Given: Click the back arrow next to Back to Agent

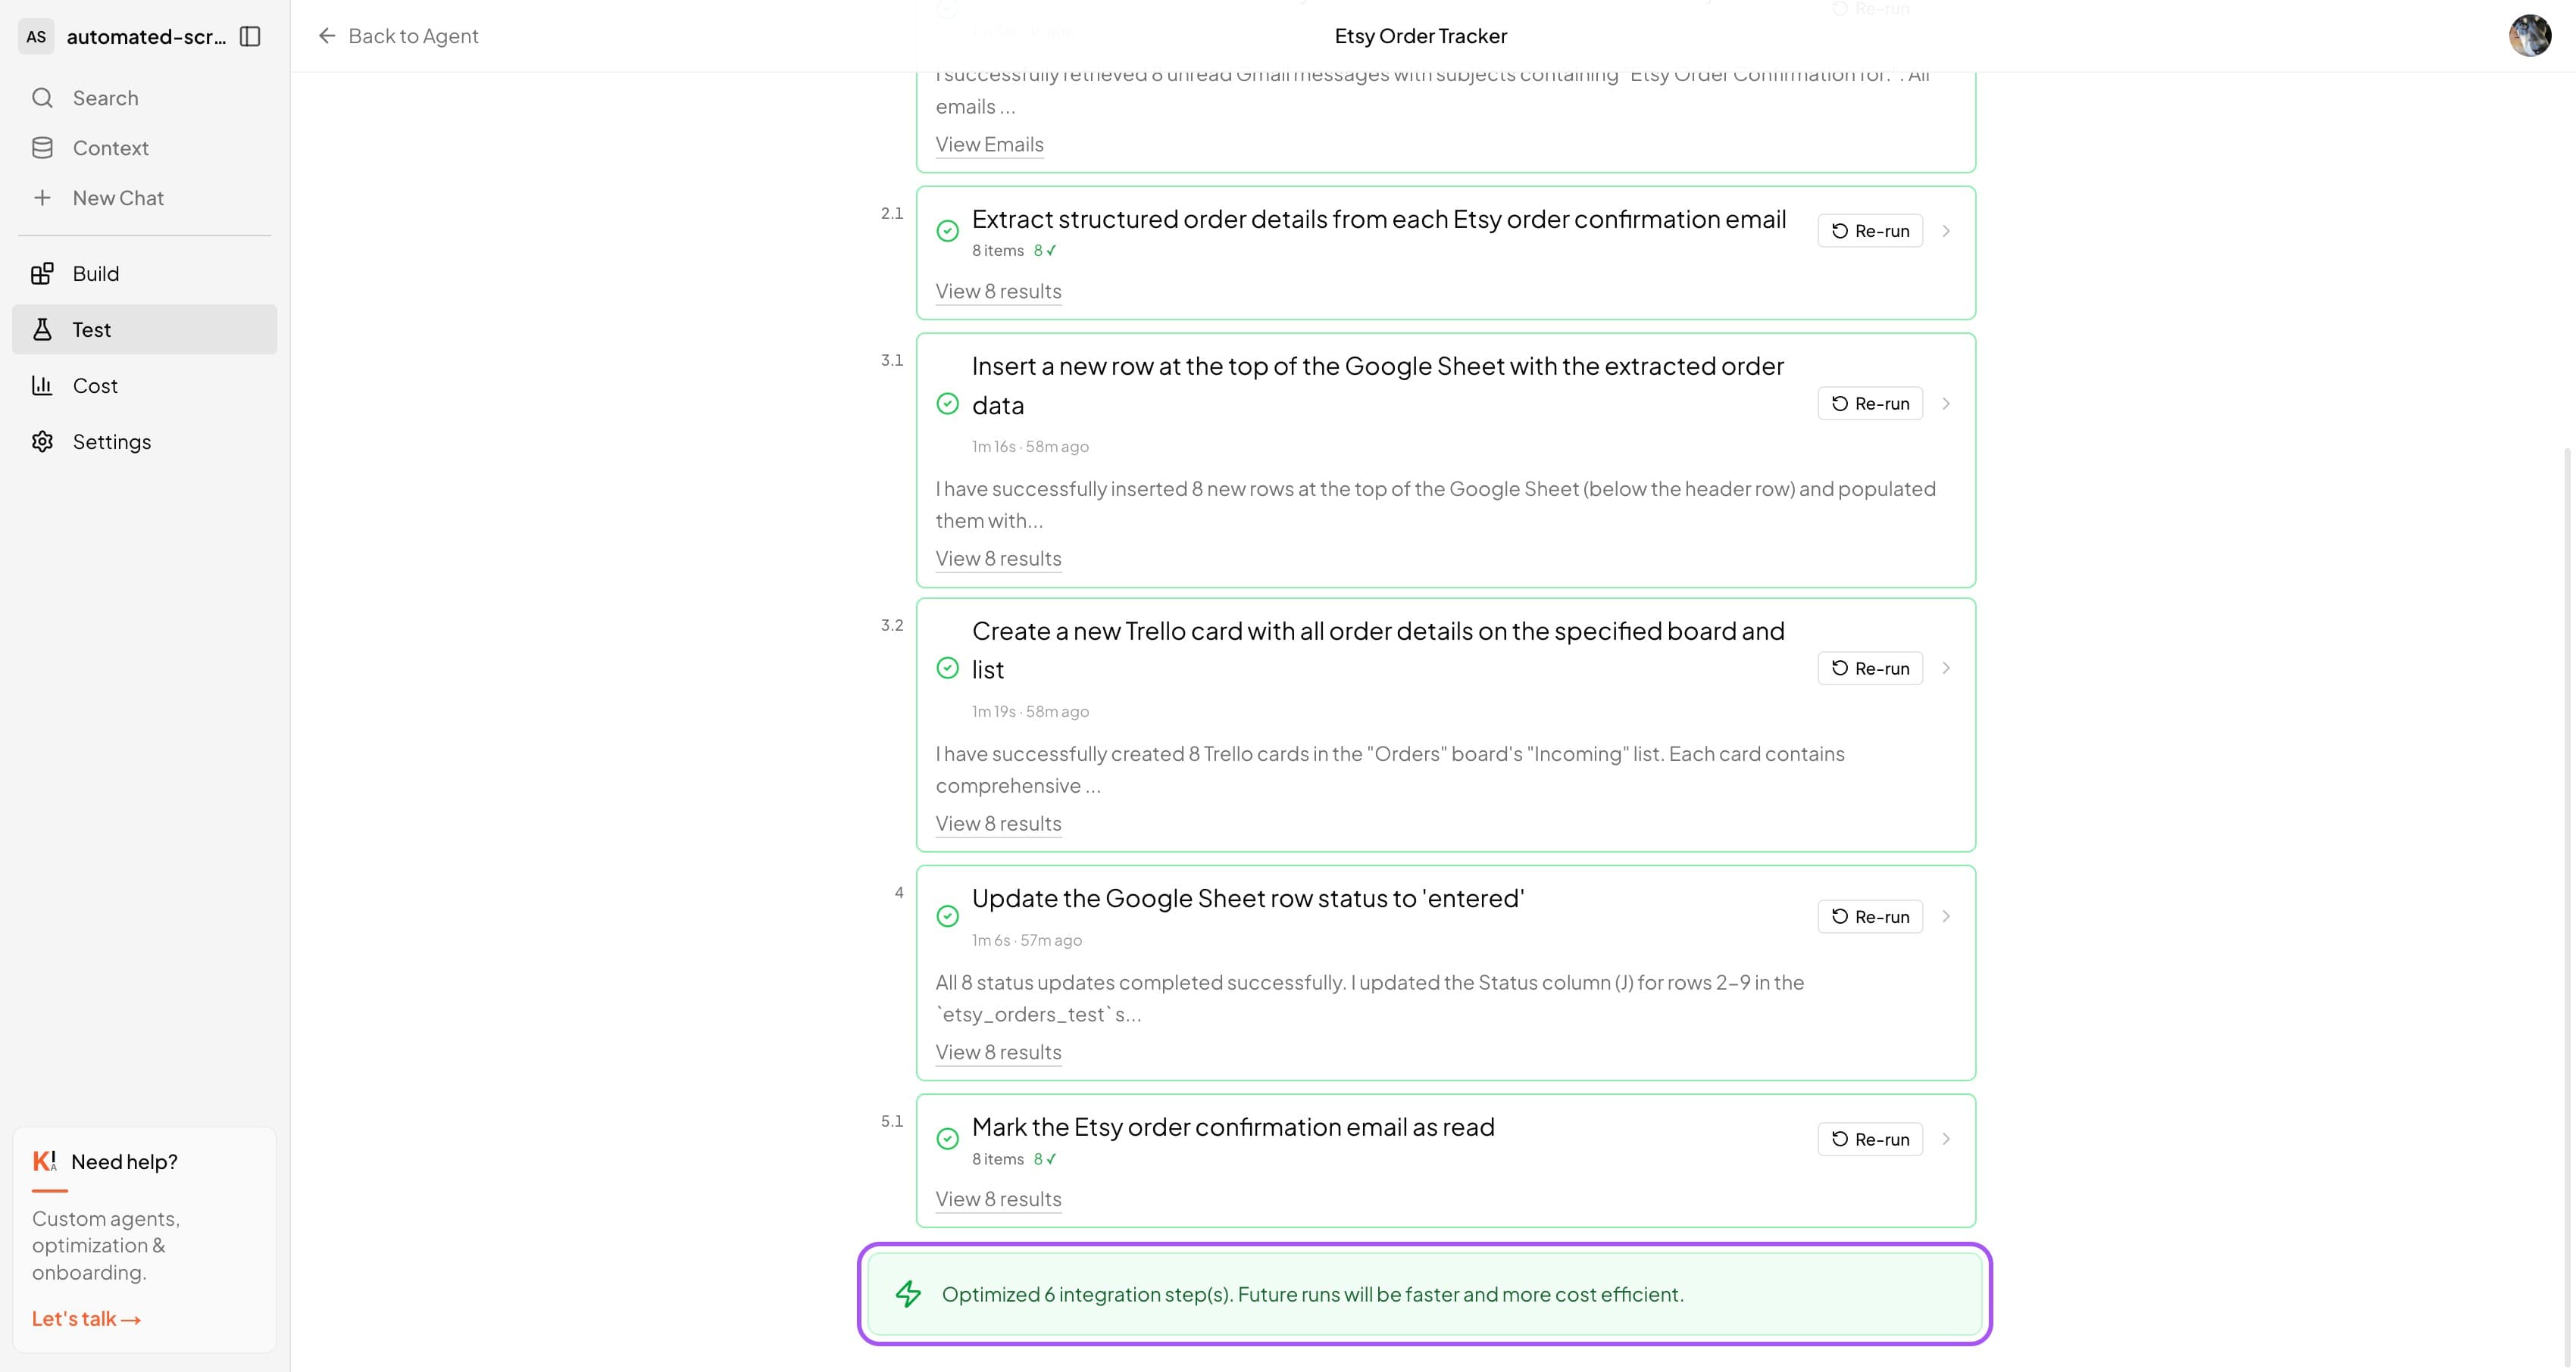Looking at the screenshot, I should pos(327,36).
